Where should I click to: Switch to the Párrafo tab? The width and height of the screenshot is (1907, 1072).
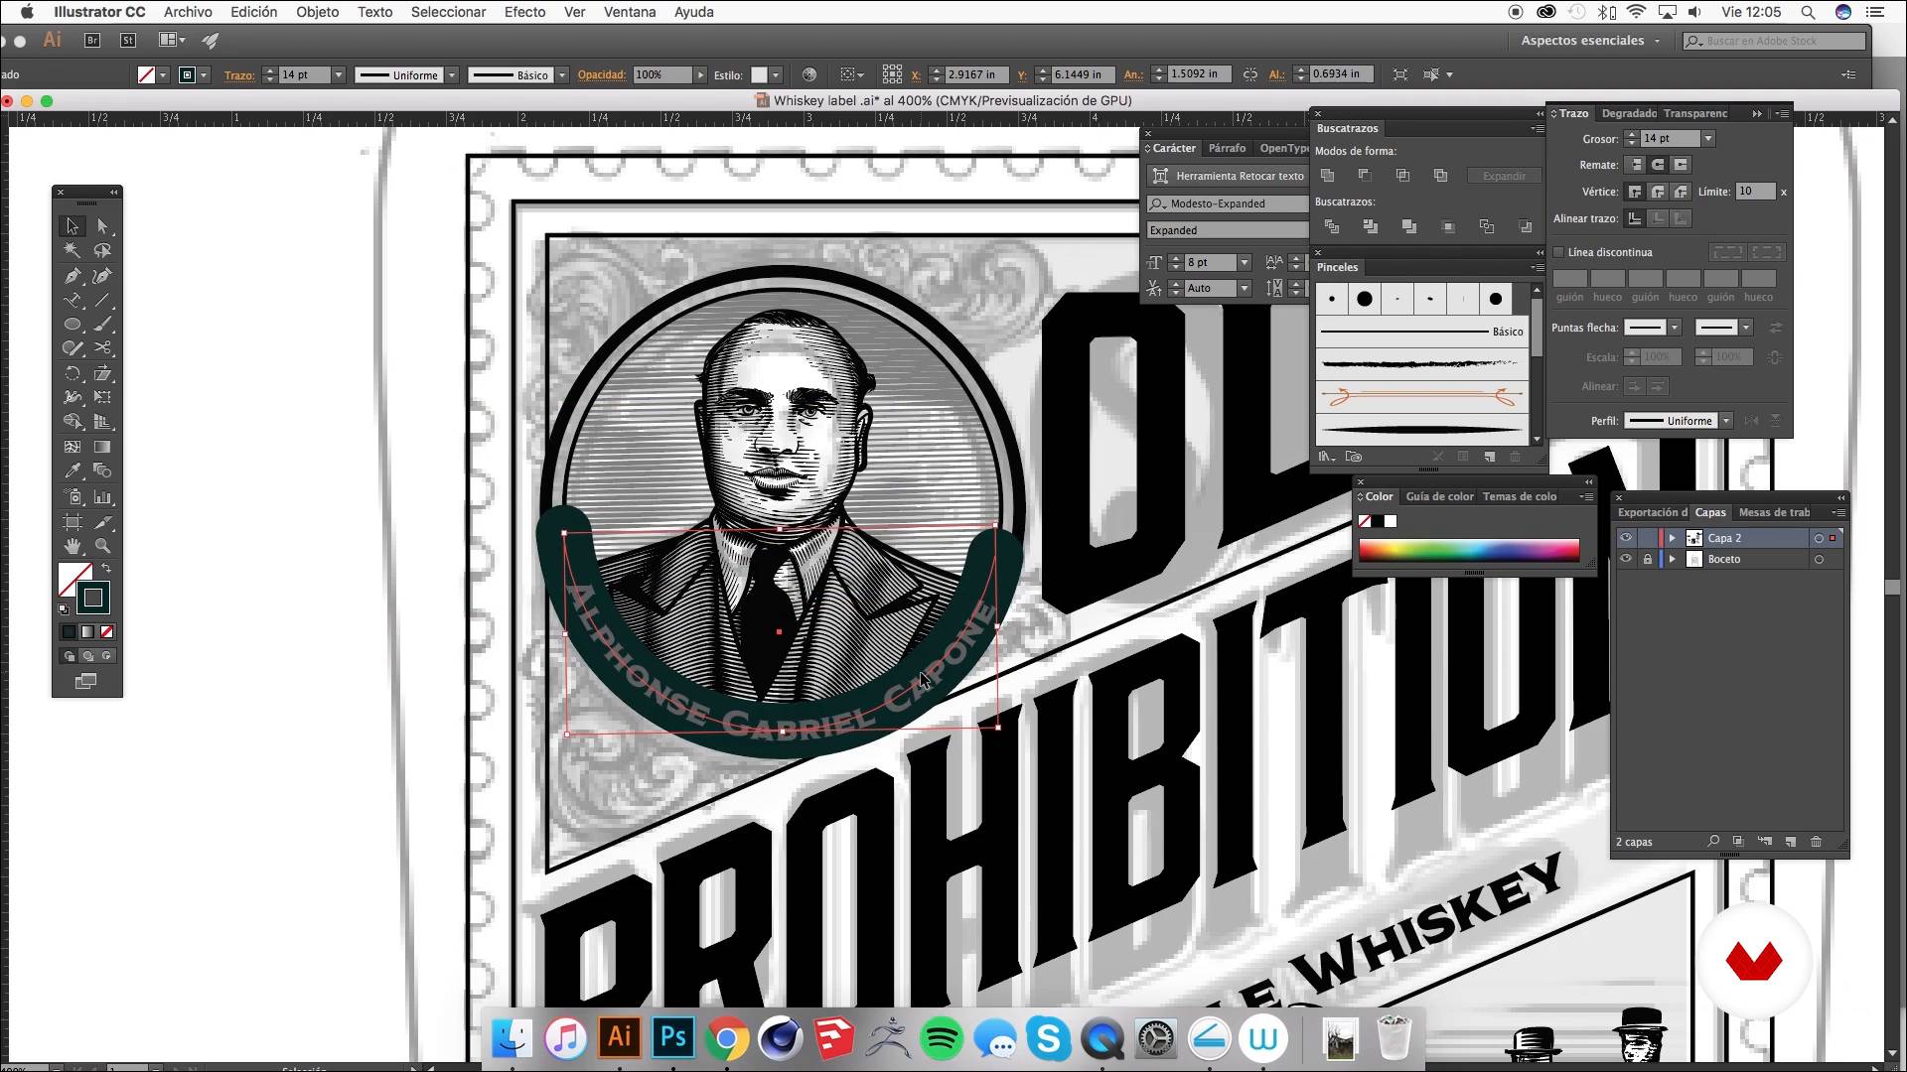pos(1227,148)
